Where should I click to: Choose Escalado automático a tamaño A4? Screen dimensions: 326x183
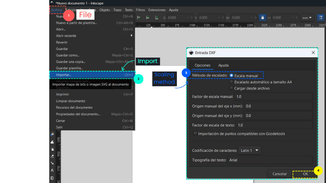coord(232,82)
